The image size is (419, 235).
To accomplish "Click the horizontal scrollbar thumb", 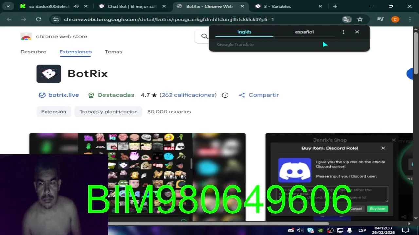I will pos(218,224).
